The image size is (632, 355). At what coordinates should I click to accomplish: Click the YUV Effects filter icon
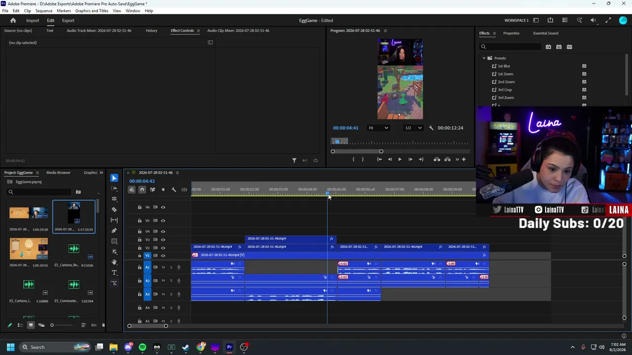(x=569, y=47)
